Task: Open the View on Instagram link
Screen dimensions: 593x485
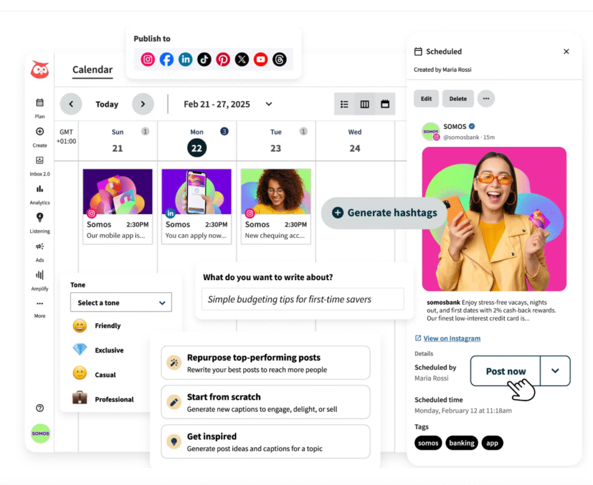Action: (x=452, y=339)
